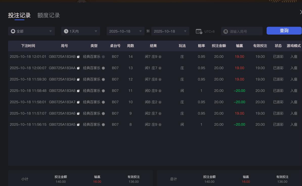Viewport: 302px width, 186px height.
Task: Open the start date picker 2025-10-18
Action: [125, 31]
